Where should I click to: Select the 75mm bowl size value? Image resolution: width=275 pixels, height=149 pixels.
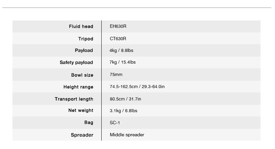(x=116, y=74)
